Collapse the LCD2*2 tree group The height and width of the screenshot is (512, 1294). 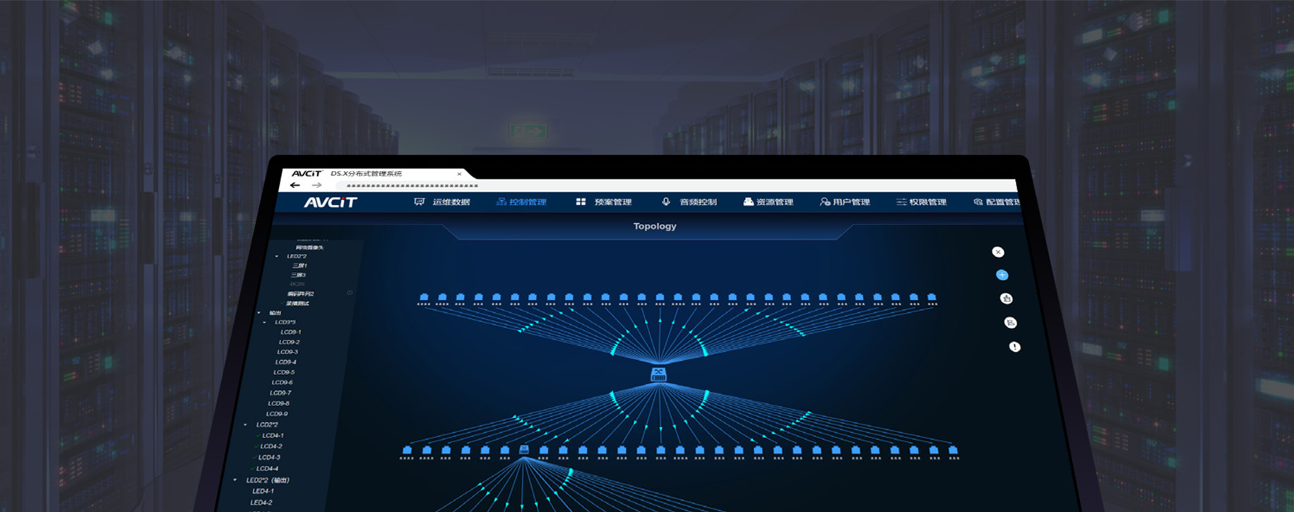coord(246,425)
